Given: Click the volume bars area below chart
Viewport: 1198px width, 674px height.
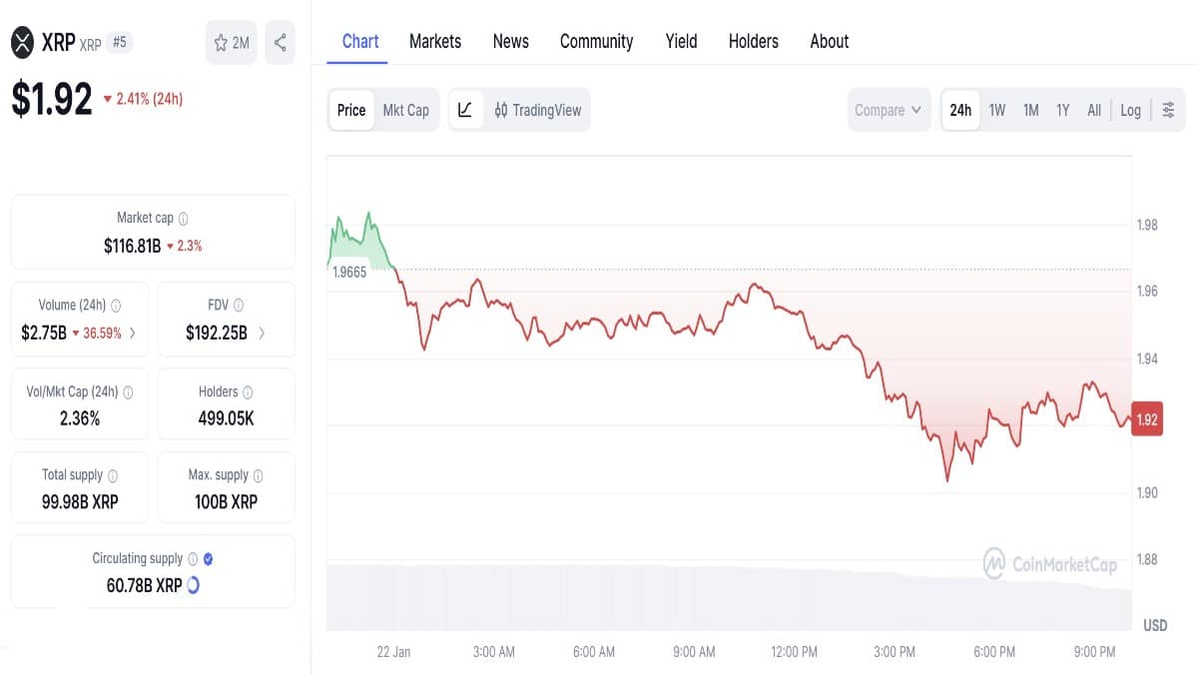Looking at the screenshot, I should click(729, 597).
